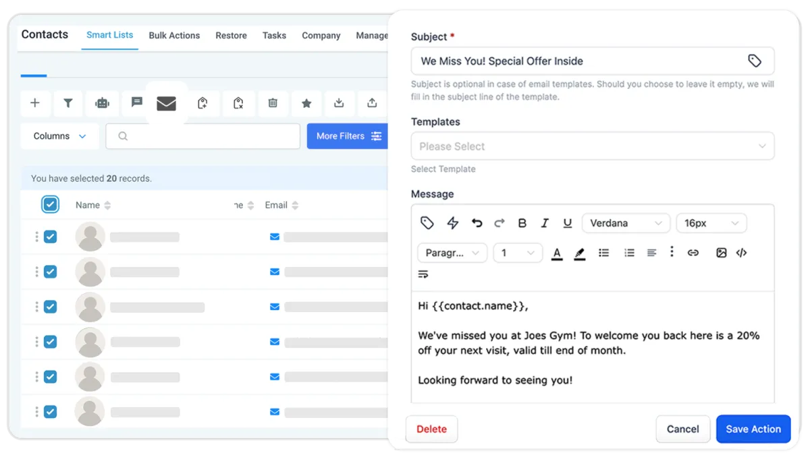The image size is (810, 455).
Task: Click the word wrap icon below Paragraph dropdown
Action: coord(423,274)
